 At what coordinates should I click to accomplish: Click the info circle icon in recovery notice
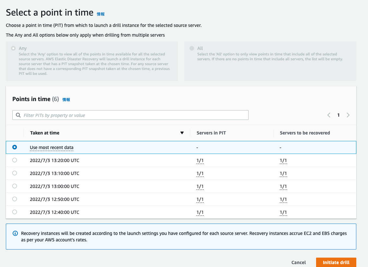(15, 233)
